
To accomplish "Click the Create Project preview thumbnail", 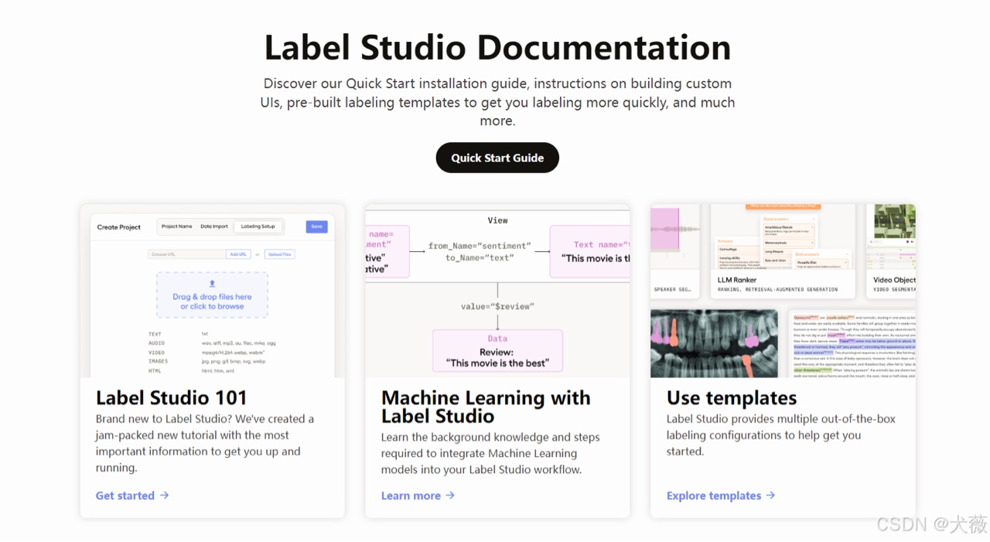I will click(x=213, y=291).
